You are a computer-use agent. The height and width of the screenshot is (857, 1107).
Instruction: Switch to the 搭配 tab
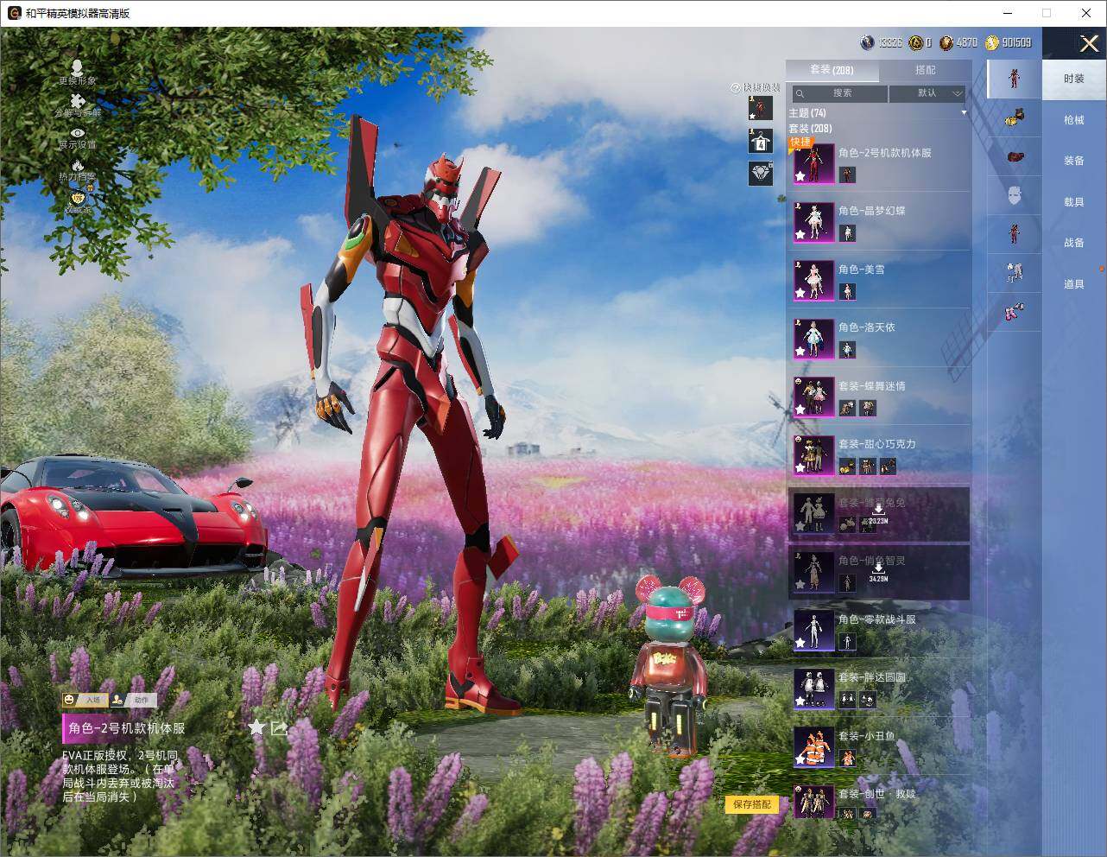925,70
